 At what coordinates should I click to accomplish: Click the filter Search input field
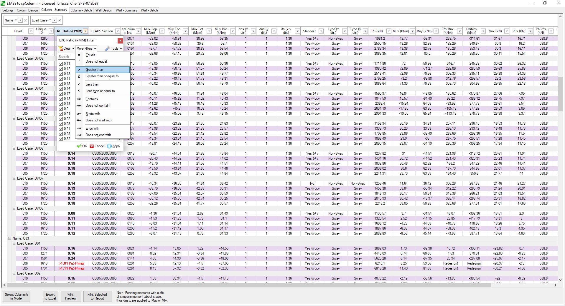66,57
